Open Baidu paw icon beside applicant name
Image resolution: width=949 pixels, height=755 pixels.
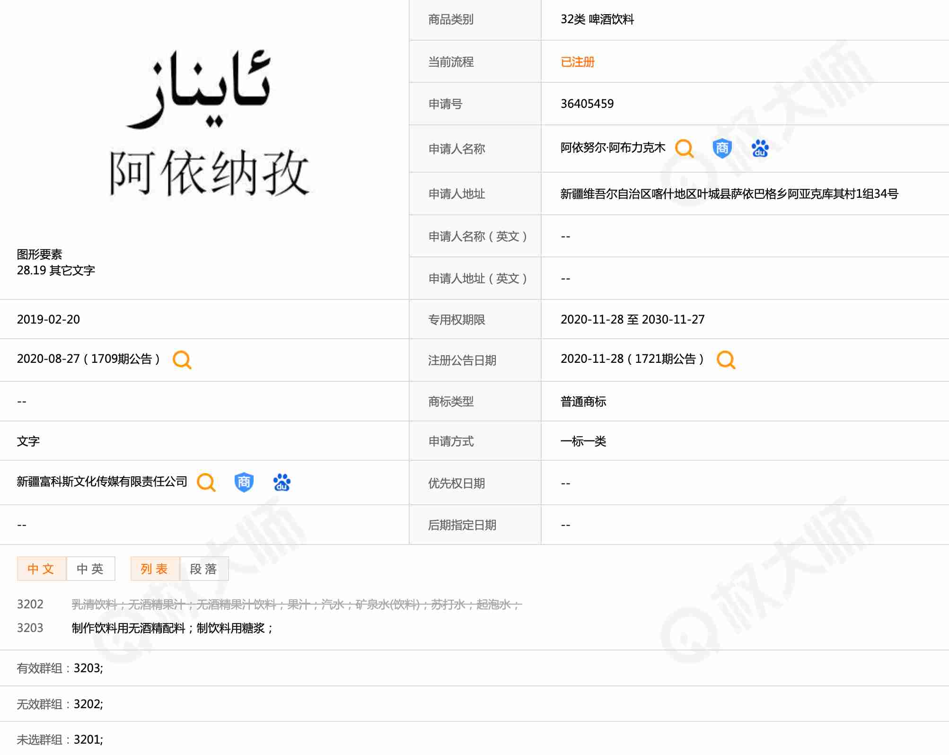(x=760, y=149)
